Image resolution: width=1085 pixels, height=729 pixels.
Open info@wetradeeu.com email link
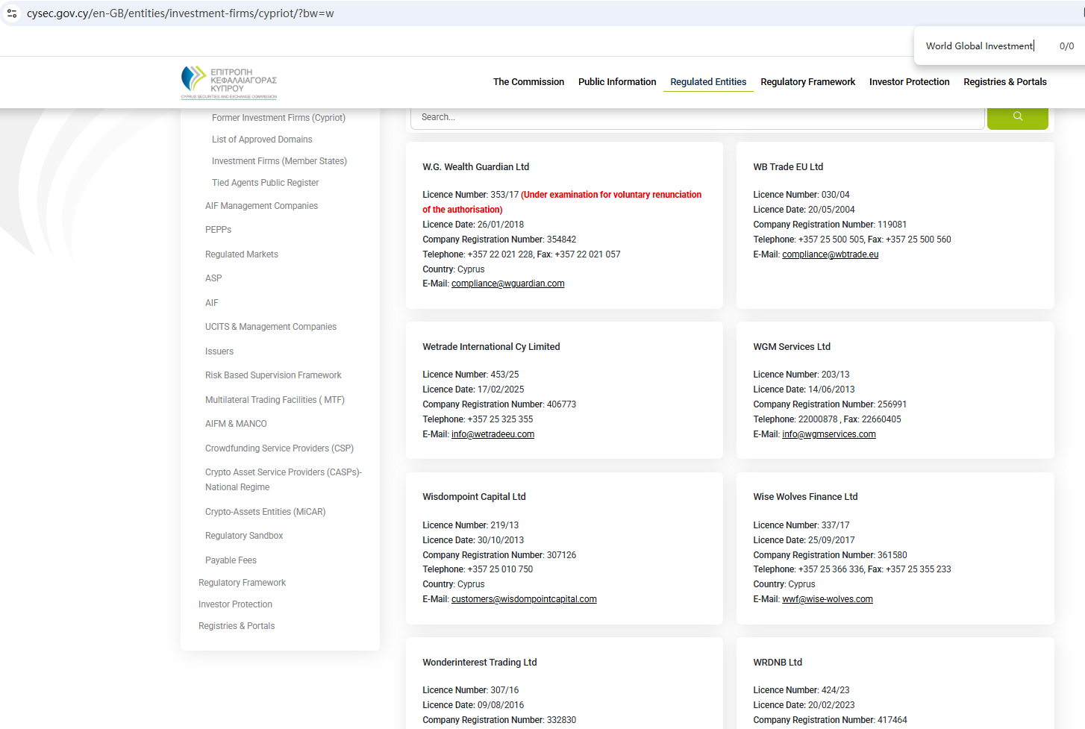pos(493,434)
